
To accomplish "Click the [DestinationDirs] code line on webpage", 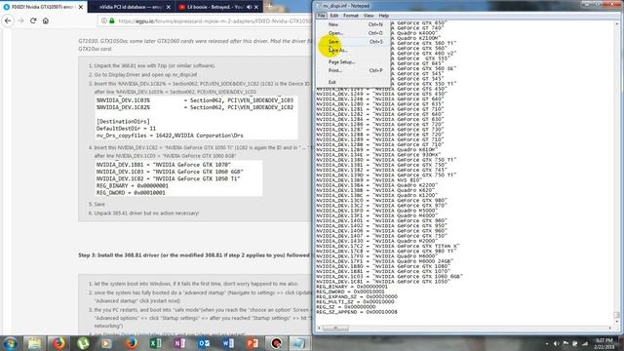I will (123, 121).
